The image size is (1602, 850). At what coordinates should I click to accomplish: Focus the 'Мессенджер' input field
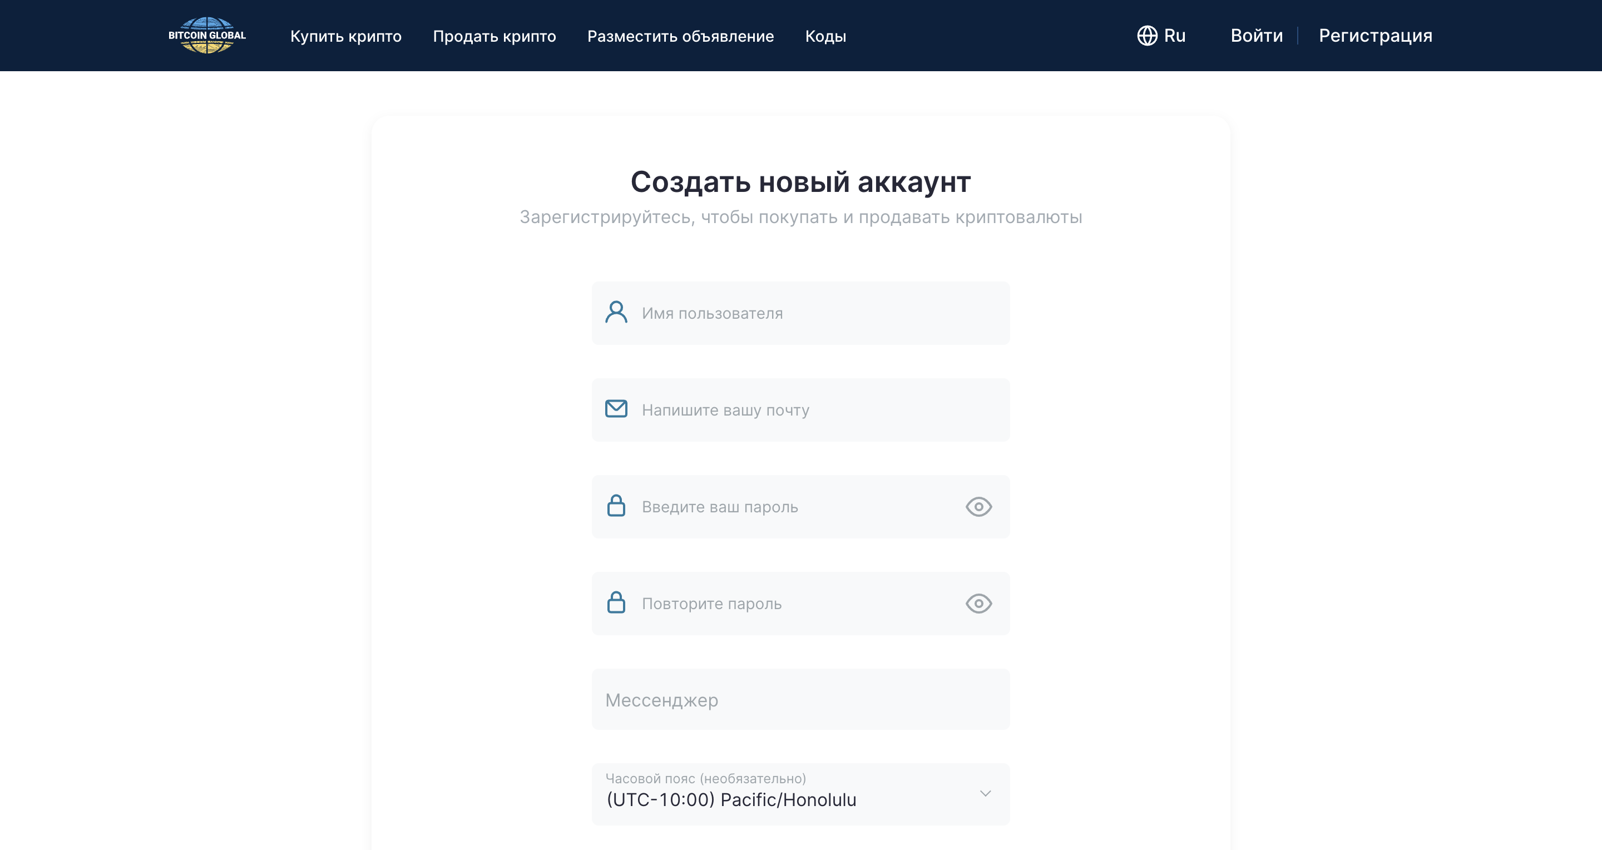click(x=800, y=699)
